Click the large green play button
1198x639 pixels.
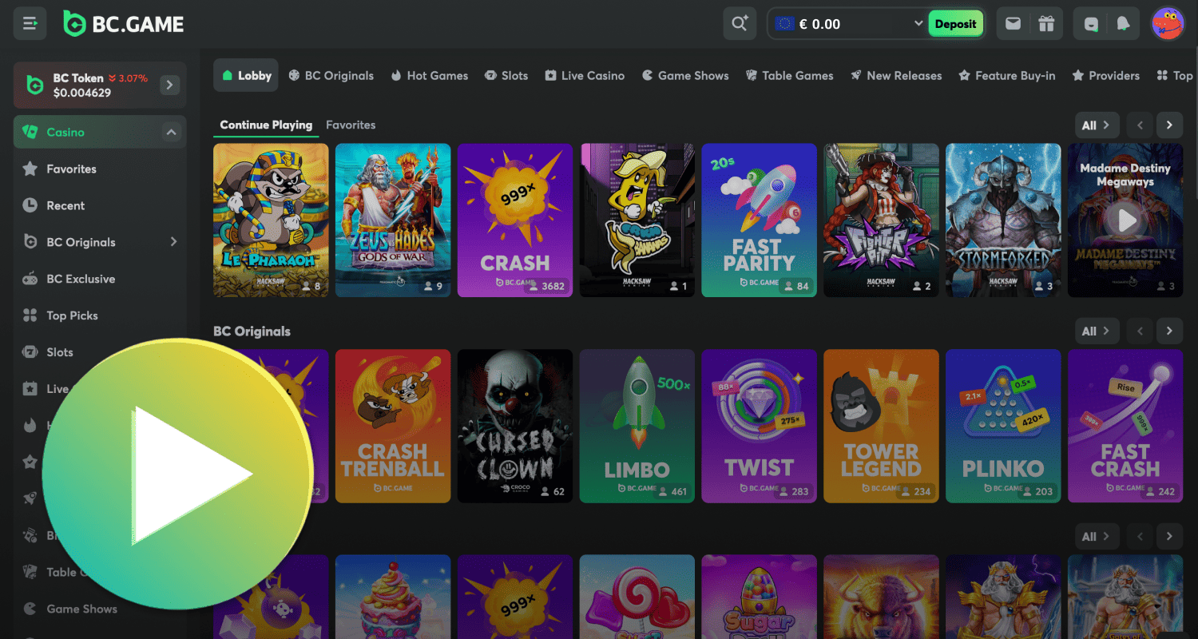pos(177,474)
